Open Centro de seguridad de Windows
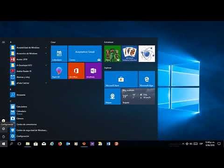 pyautogui.click(x=29, y=130)
